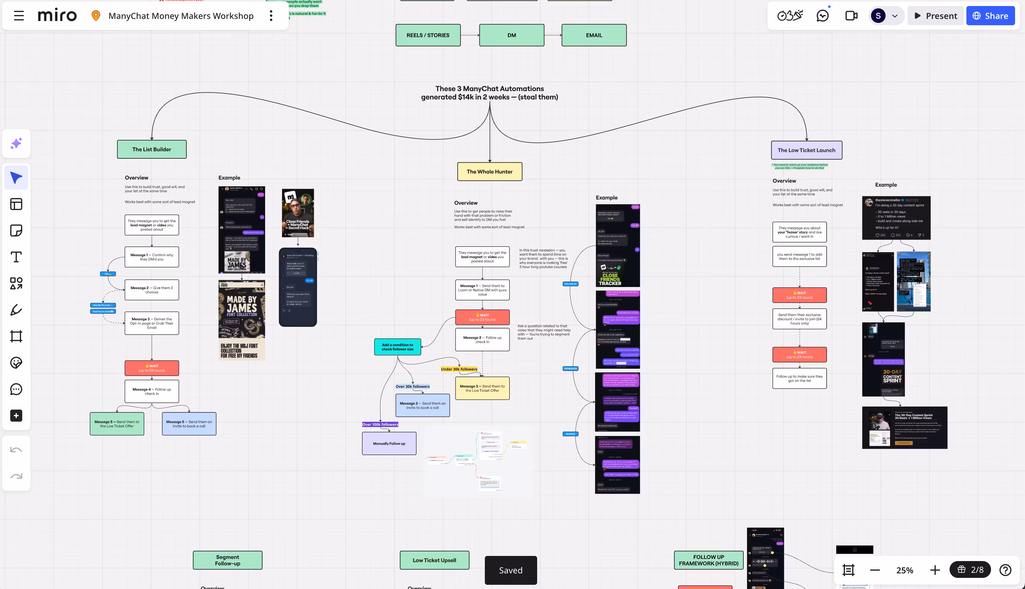Select the Templates tool in sidebar
1025x589 pixels.
16,204
